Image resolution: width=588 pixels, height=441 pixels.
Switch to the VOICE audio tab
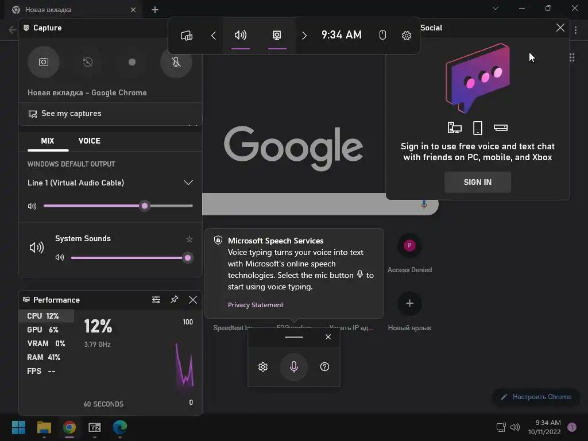(89, 141)
